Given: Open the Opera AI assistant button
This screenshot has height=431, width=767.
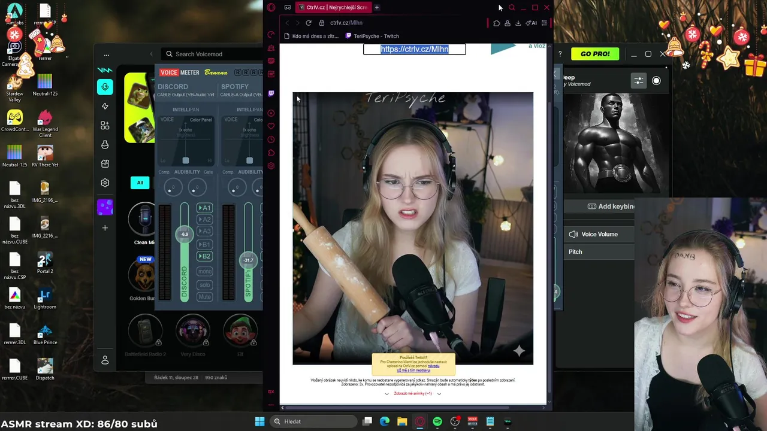Looking at the screenshot, I should pyautogui.click(x=532, y=23).
